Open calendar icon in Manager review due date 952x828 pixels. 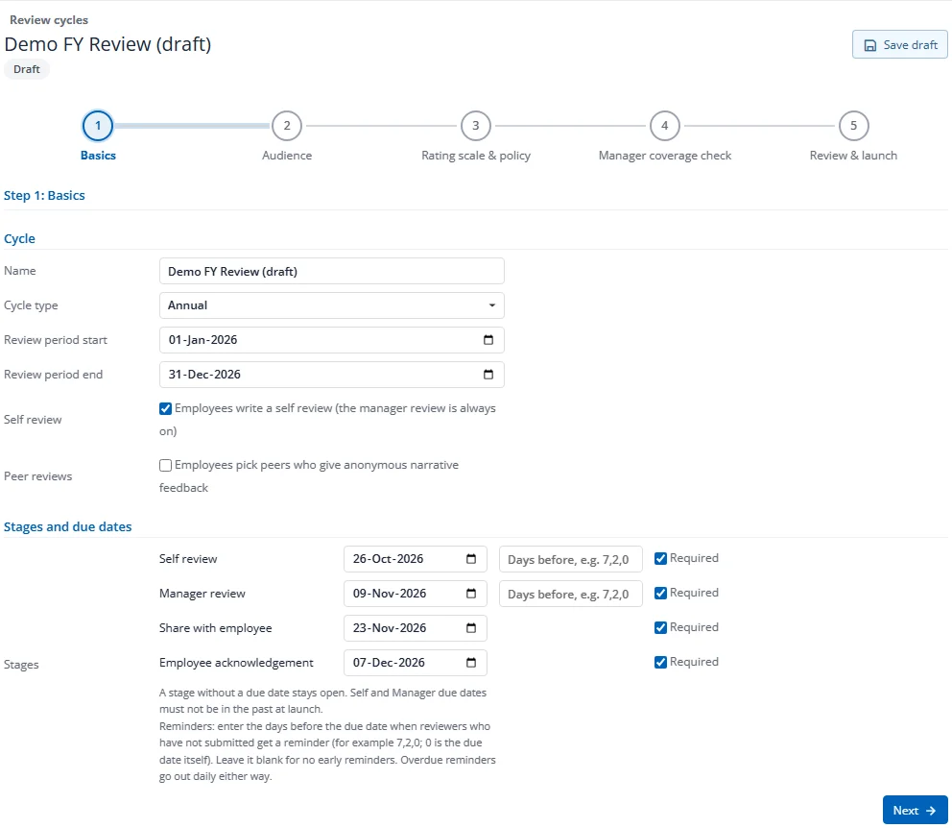pyautogui.click(x=471, y=594)
